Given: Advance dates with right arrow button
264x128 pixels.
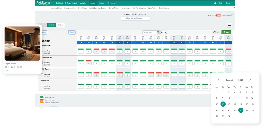Looking at the screenshot, I should pyautogui.click(x=165, y=32).
